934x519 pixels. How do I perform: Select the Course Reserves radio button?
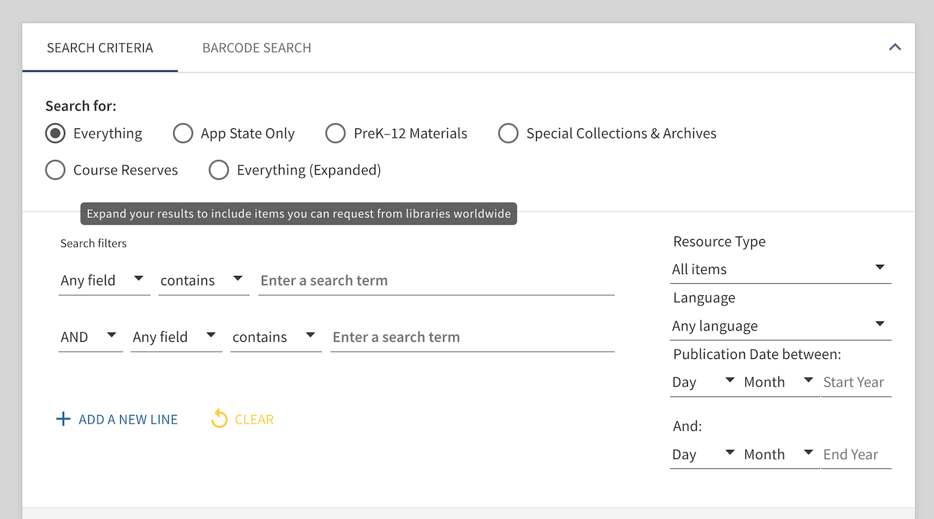pyautogui.click(x=55, y=171)
